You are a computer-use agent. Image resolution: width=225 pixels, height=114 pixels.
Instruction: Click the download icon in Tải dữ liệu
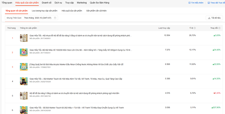(209, 18)
